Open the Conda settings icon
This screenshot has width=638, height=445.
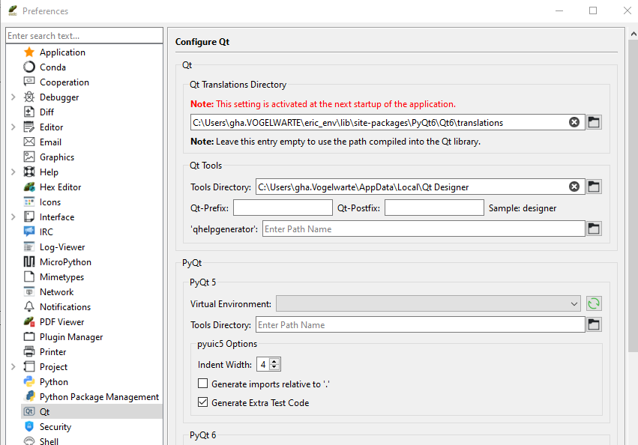tap(29, 67)
